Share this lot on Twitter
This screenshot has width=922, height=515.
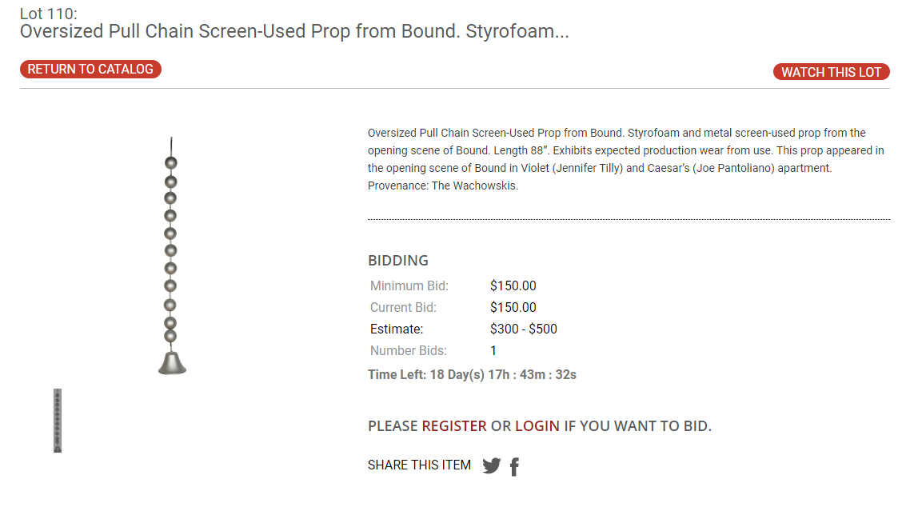491,466
